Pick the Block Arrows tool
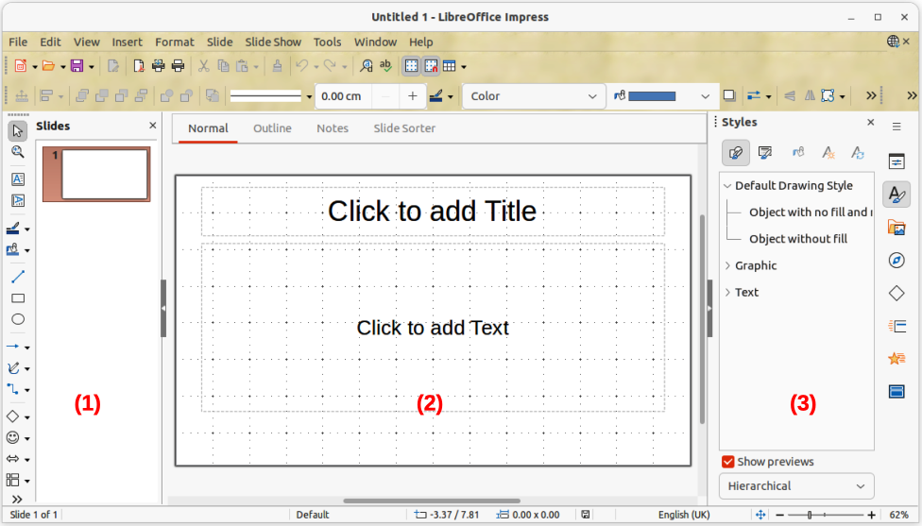Viewport: 922px width, 526px height. 13,458
